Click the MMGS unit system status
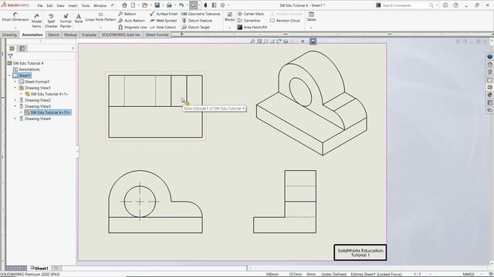494x277 pixels. [469, 274]
